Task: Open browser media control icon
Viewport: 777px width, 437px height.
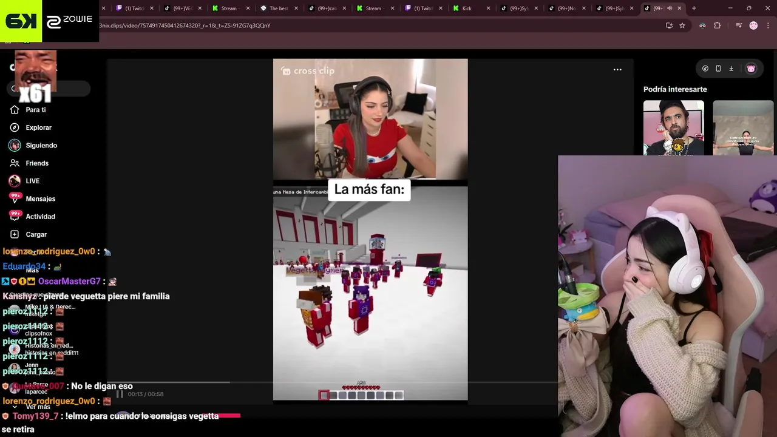Action: coord(739,25)
